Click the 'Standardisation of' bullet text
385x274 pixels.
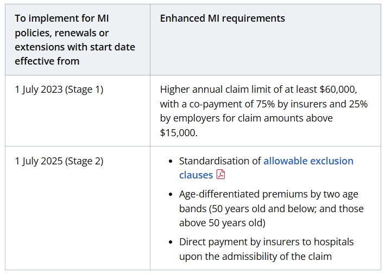coord(220,161)
